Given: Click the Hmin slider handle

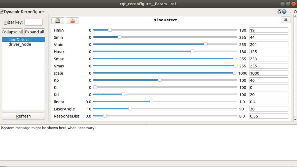Looking at the screenshot, I should pyautogui.click(x=110, y=30).
